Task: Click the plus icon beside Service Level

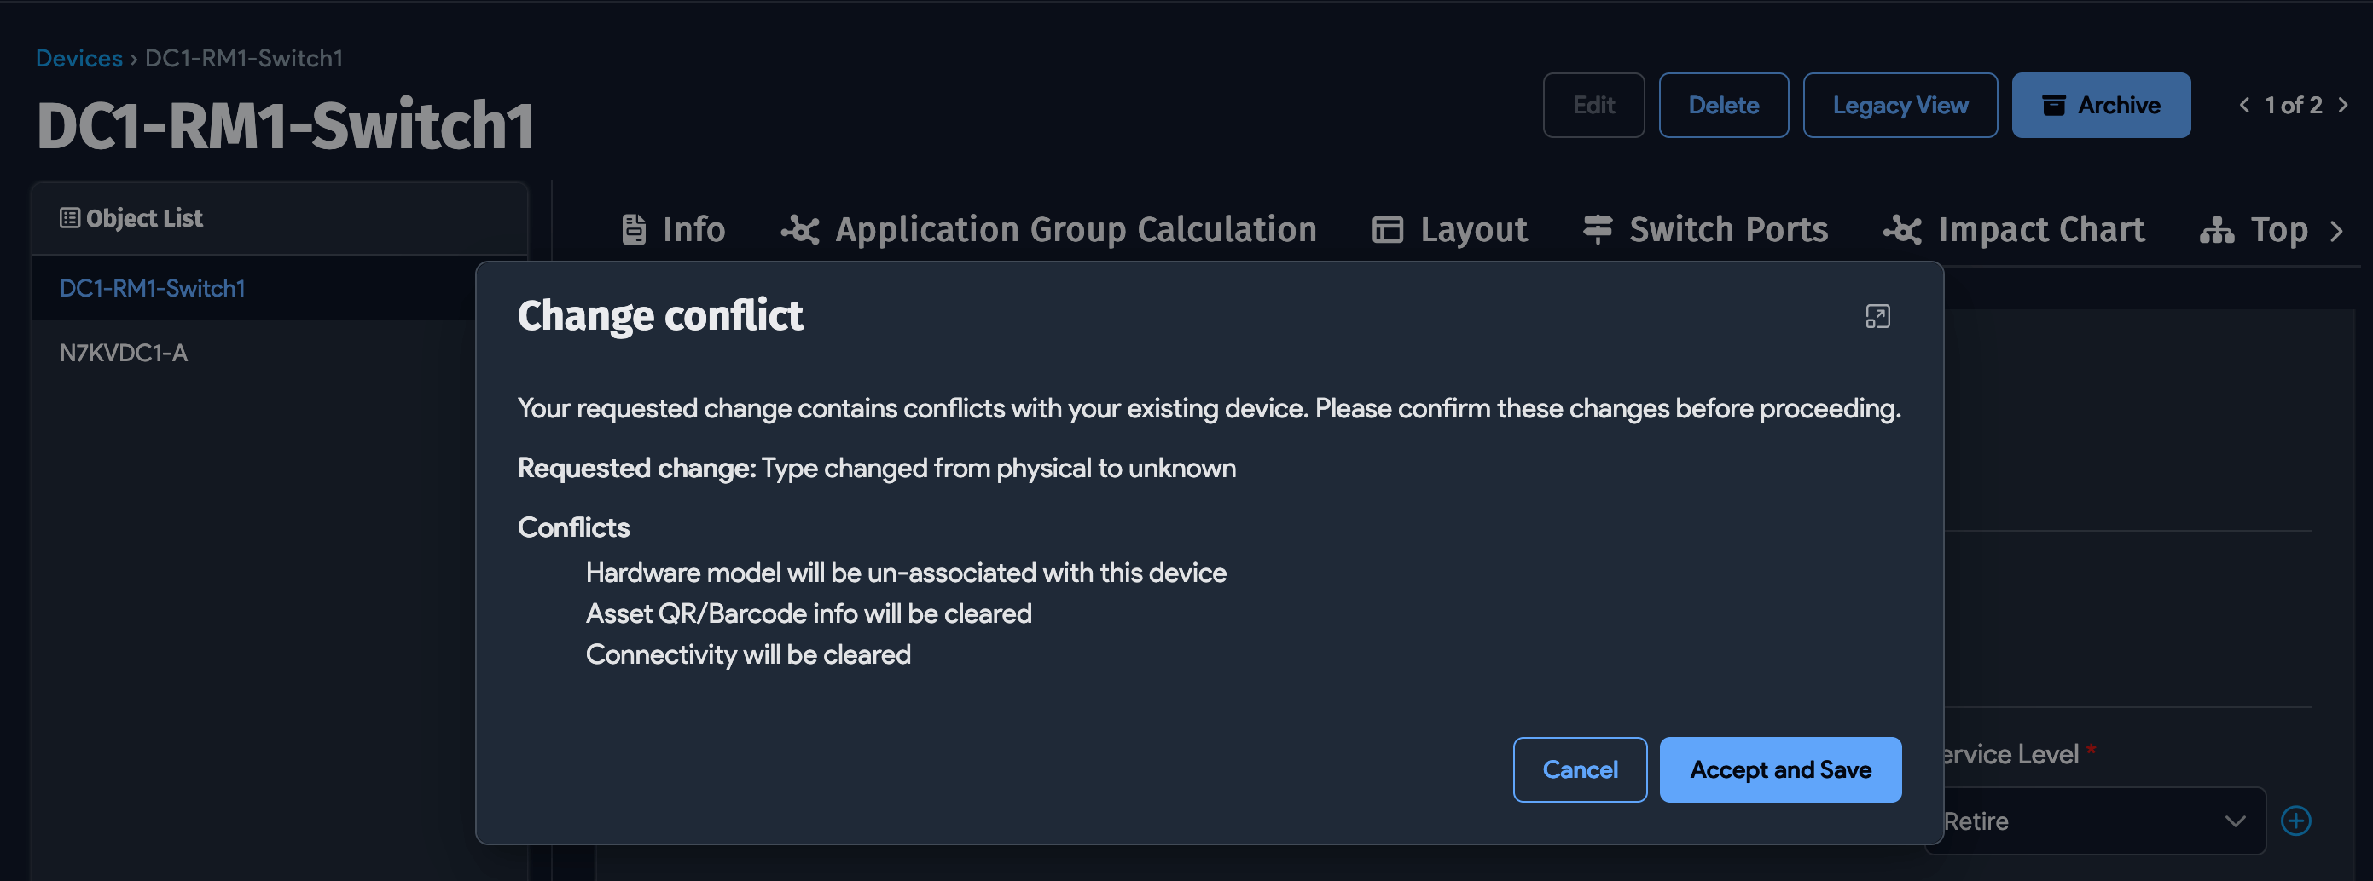Action: pos(2295,821)
